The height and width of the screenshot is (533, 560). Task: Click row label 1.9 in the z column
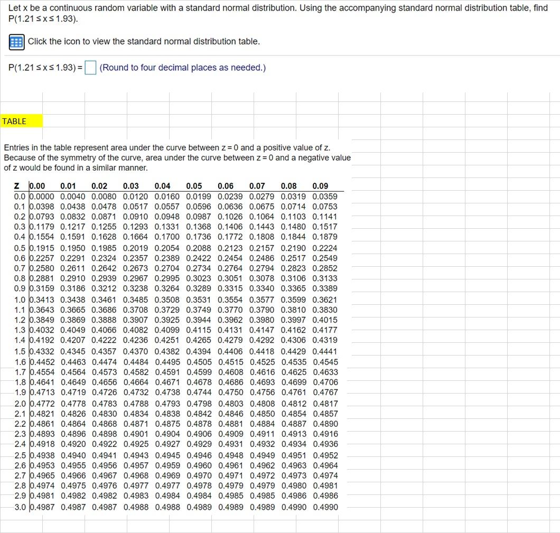[21, 392]
